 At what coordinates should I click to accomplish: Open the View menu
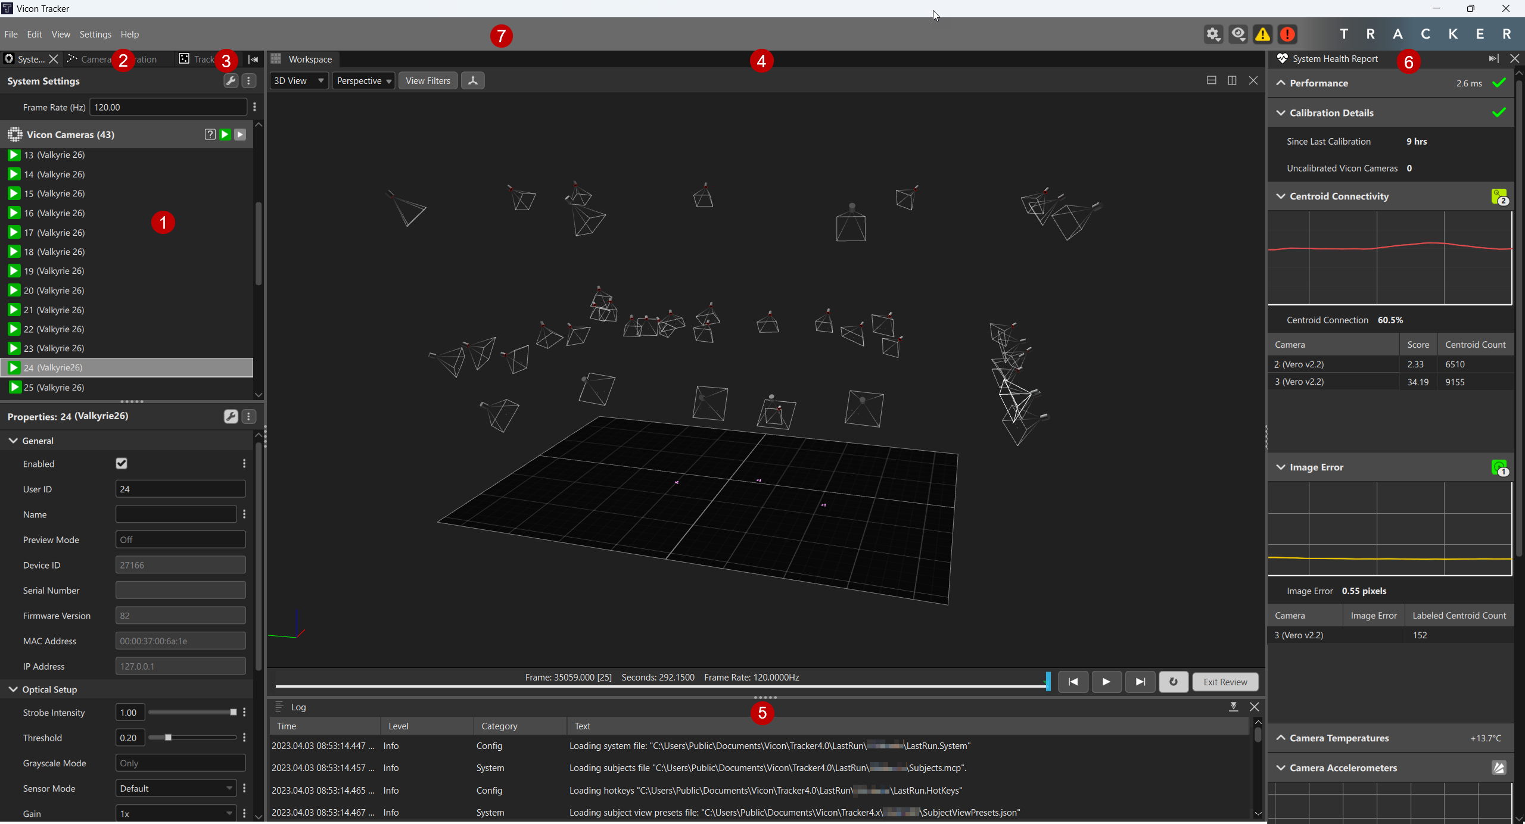coord(61,35)
